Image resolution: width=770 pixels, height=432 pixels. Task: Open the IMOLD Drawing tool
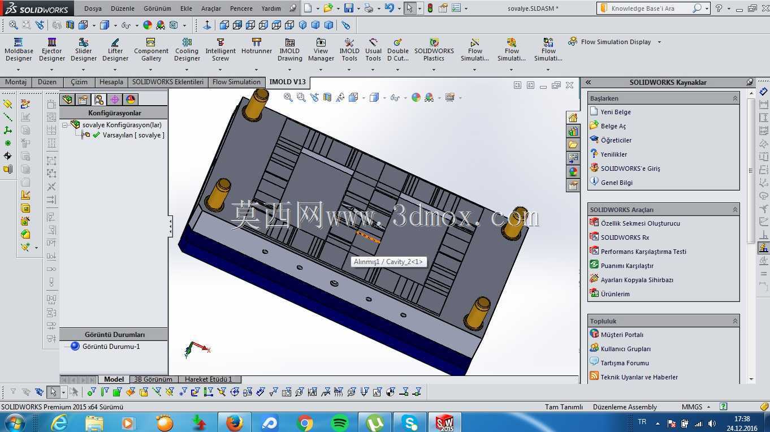point(290,50)
